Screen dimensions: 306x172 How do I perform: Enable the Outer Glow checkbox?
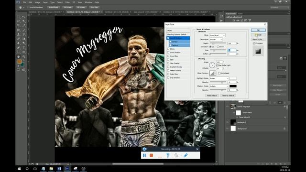point(168,74)
